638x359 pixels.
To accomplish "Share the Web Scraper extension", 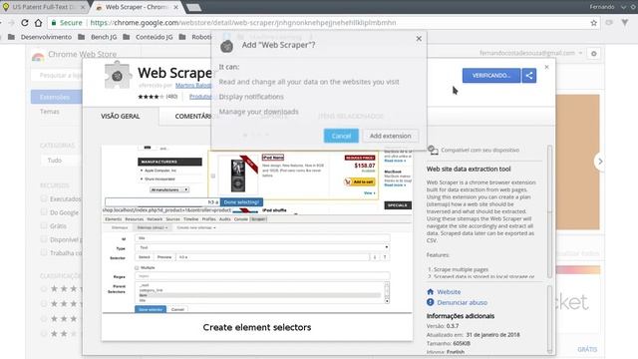I will coord(529,76).
